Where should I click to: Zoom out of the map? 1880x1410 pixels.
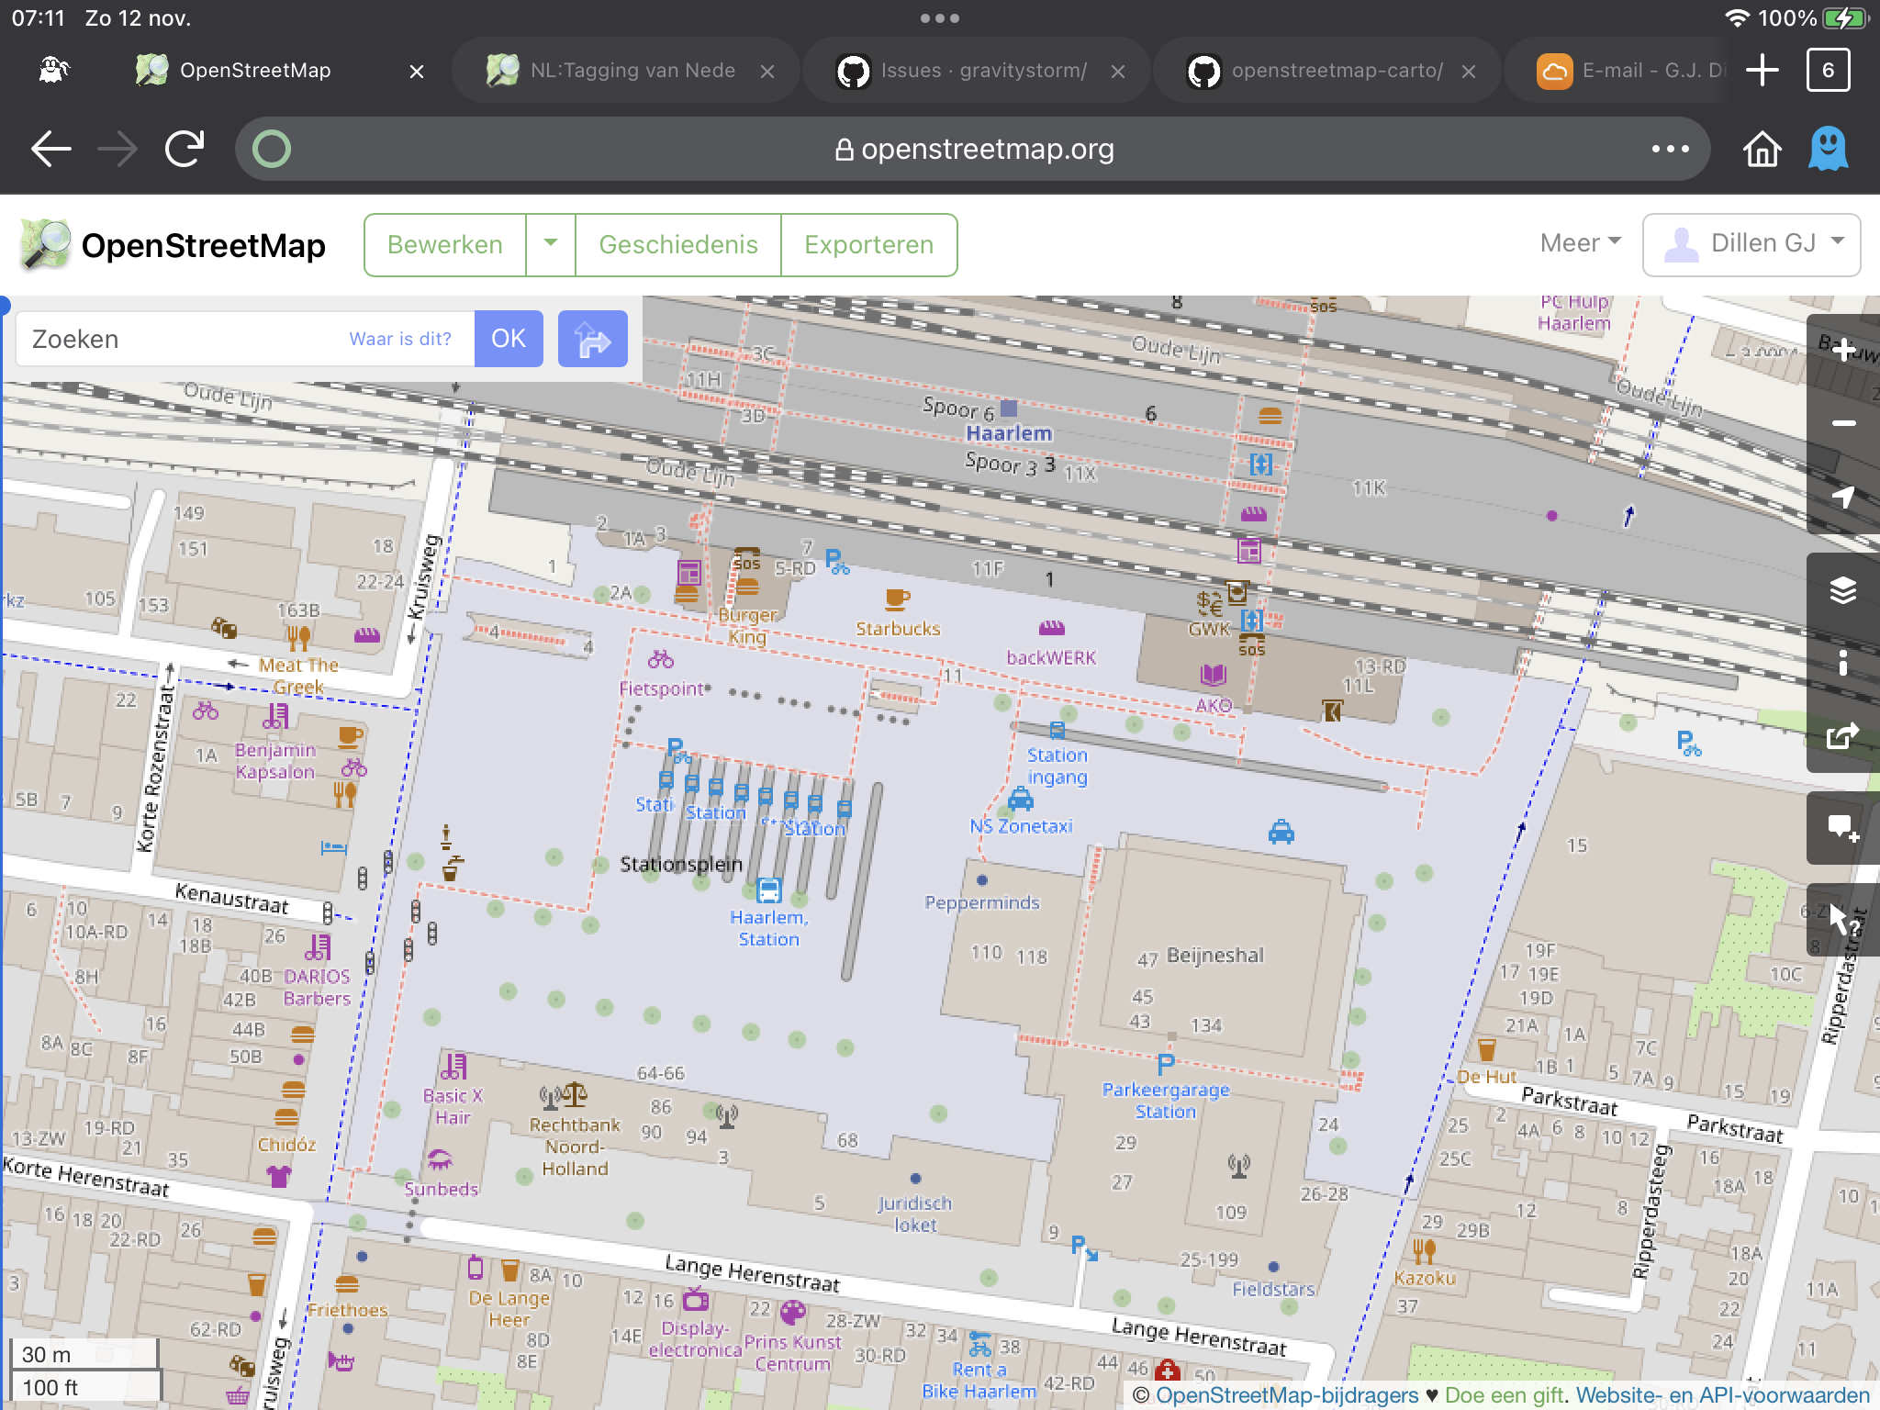click(1845, 424)
